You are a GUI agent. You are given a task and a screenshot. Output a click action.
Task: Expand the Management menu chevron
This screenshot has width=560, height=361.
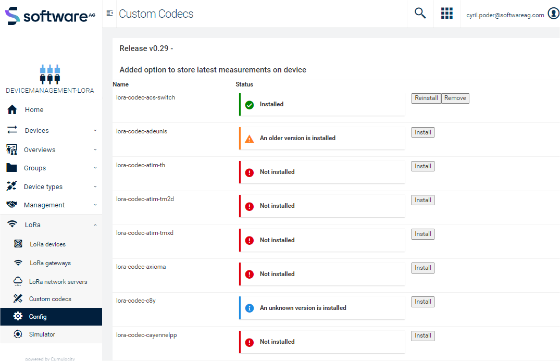[95, 205]
